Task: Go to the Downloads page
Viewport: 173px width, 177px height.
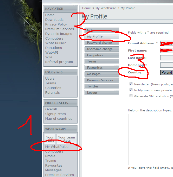Action: (54, 20)
